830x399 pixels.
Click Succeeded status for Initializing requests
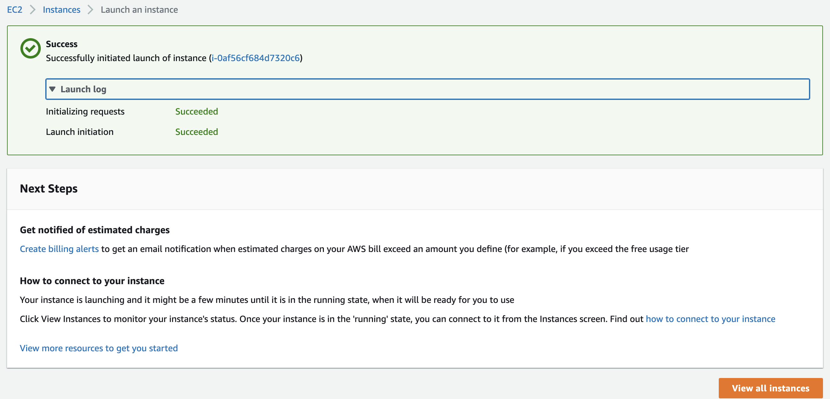[x=196, y=111]
